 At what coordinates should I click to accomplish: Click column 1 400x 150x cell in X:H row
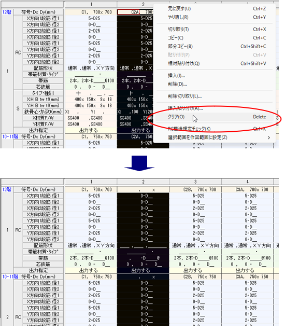91,99
